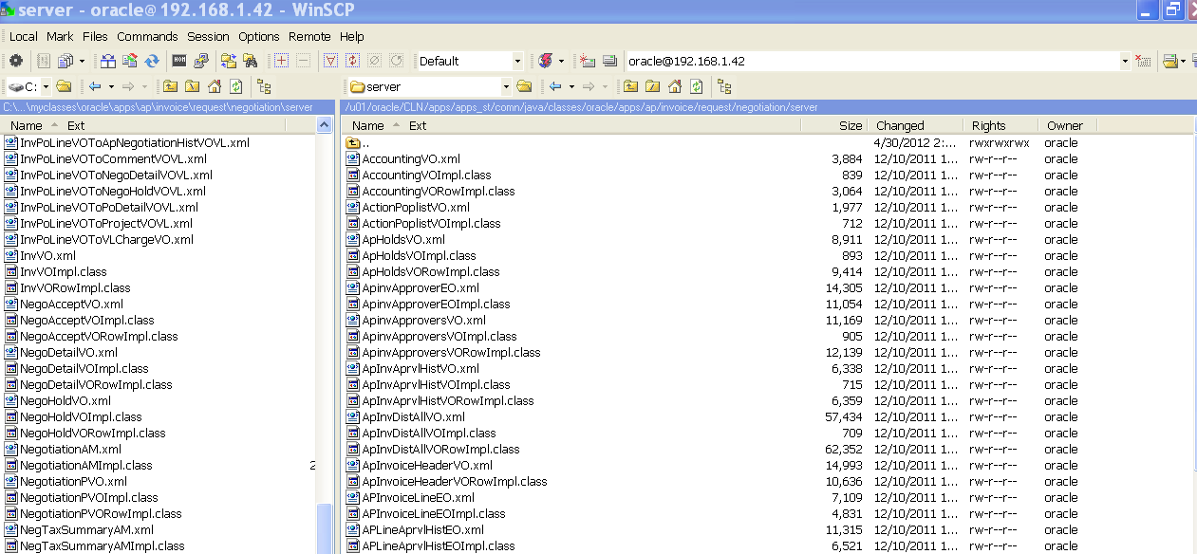The width and height of the screenshot is (1197, 554).
Task: Select NegotiationAM.xml in local panel
Action: point(70,449)
